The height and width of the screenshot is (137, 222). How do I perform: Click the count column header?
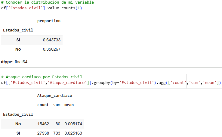coord(43,105)
